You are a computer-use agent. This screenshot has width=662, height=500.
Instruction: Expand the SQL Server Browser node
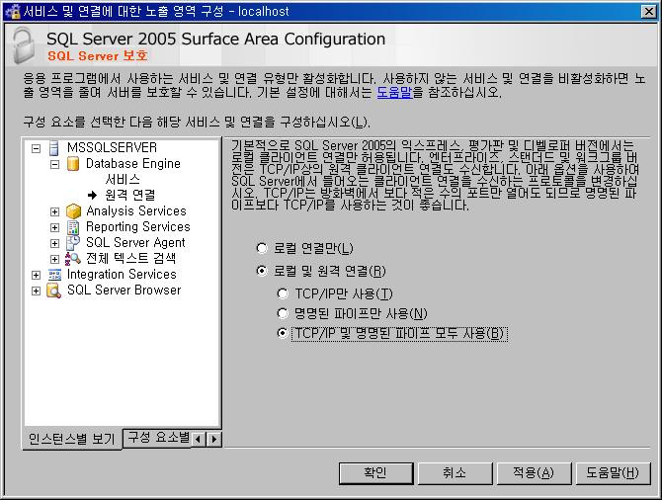(37, 291)
